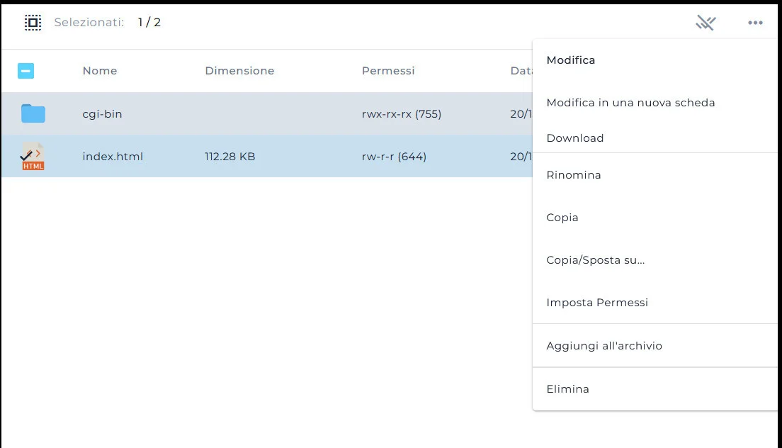The image size is (782, 448).
Task: Select Imposta Permessi from the menu
Action: tap(597, 302)
